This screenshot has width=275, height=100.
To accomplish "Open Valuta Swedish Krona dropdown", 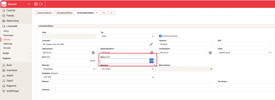I will click(244, 53).
